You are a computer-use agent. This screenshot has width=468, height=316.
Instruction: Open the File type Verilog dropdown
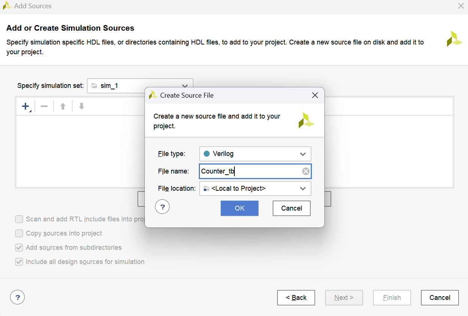tap(255, 154)
